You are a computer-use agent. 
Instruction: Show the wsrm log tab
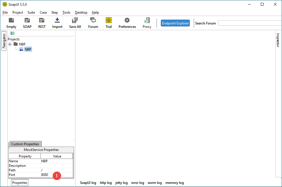(155, 183)
